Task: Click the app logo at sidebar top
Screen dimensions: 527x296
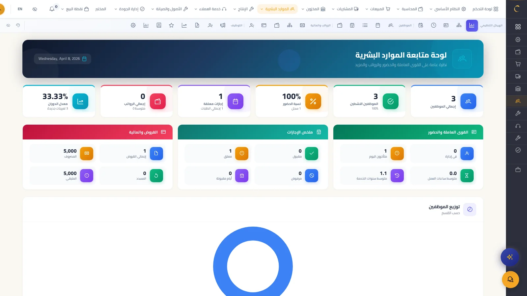Action: [x=516, y=9]
